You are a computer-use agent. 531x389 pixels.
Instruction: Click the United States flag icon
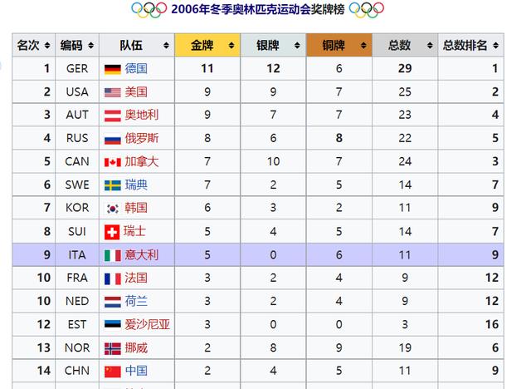tap(113, 92)
